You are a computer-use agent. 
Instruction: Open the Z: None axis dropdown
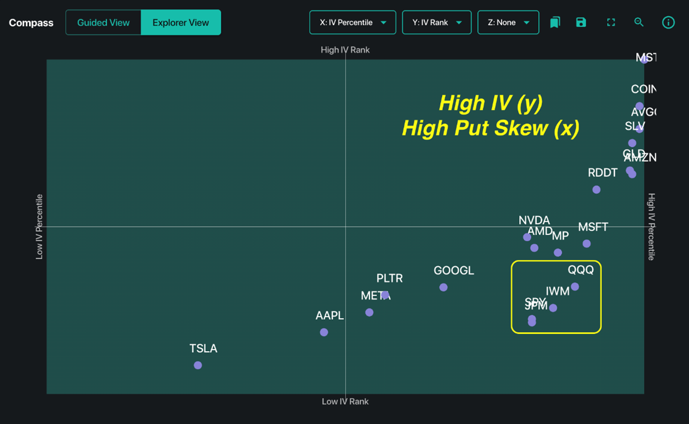[508, 22]
